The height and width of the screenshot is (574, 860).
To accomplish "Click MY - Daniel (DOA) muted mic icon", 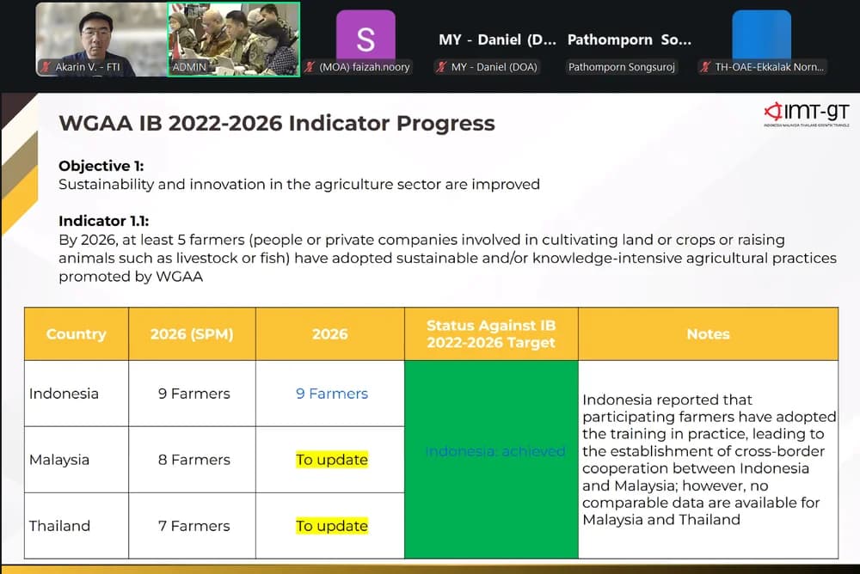I will (441, 67).
